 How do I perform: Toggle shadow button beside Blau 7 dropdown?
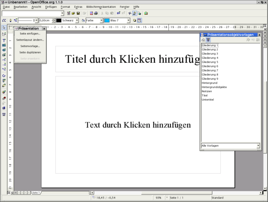tap(135, 20)
